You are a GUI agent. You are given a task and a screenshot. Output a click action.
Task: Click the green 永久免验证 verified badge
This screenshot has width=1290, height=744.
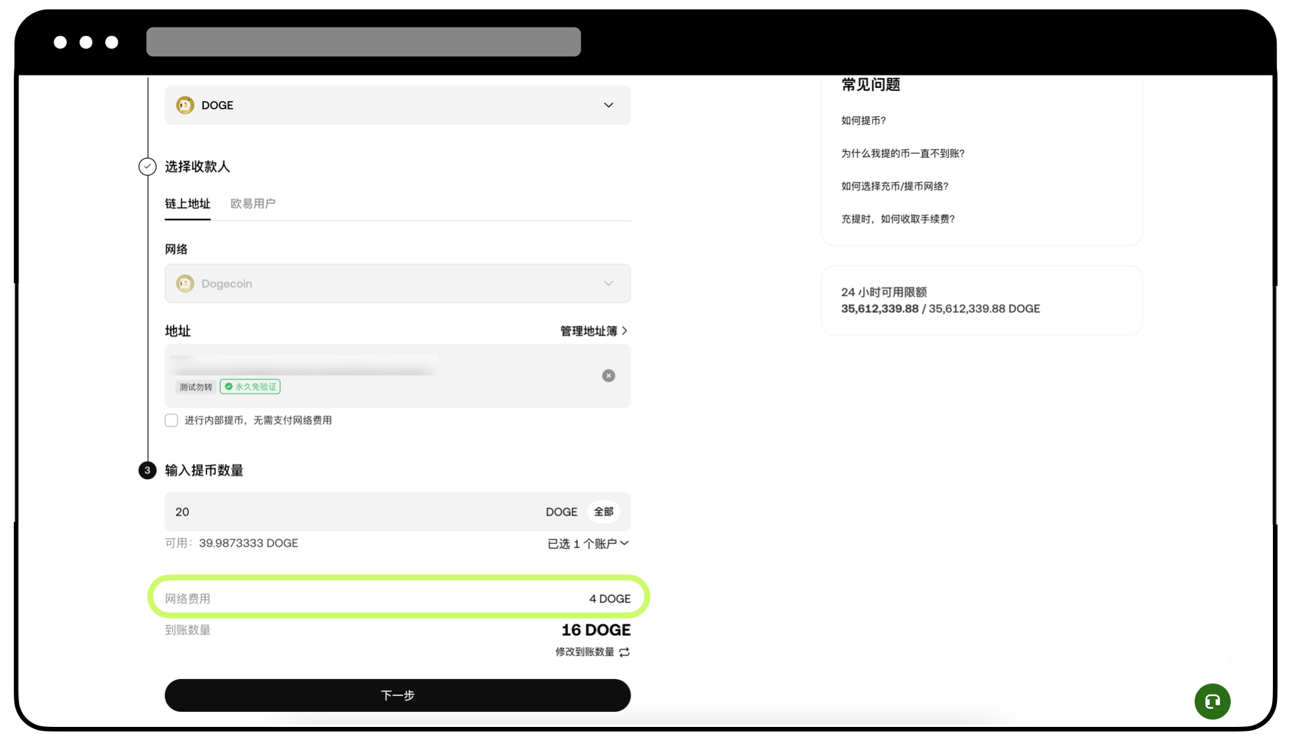pos(251,386)
